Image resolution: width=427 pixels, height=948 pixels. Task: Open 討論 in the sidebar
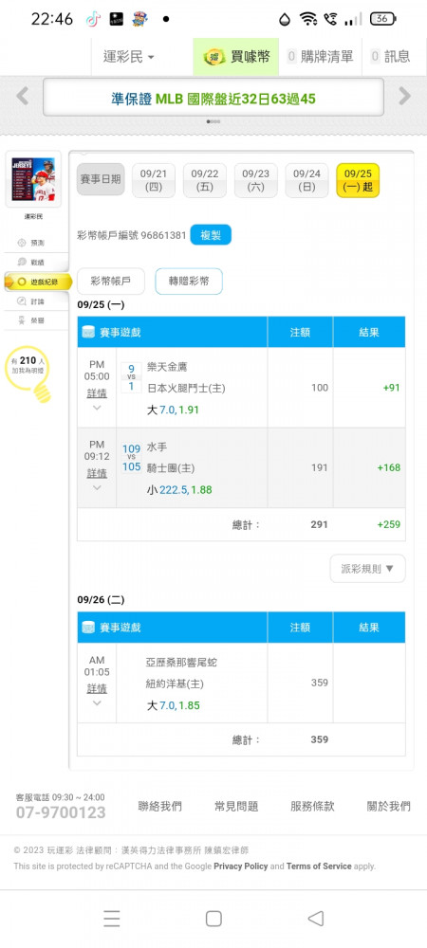[32, 301]
